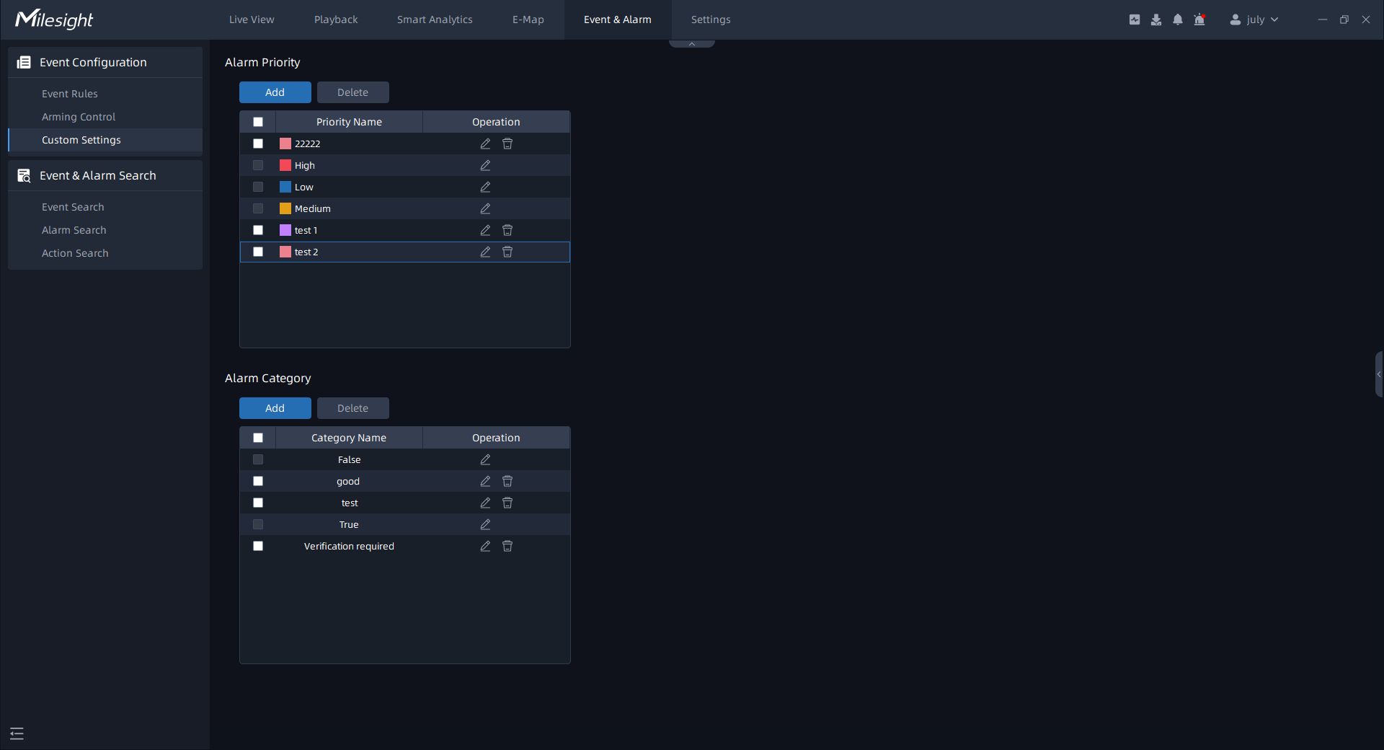
Task: Open the download manager icon
Action: 1156,19
